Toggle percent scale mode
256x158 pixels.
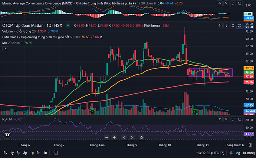click(231, 153)
